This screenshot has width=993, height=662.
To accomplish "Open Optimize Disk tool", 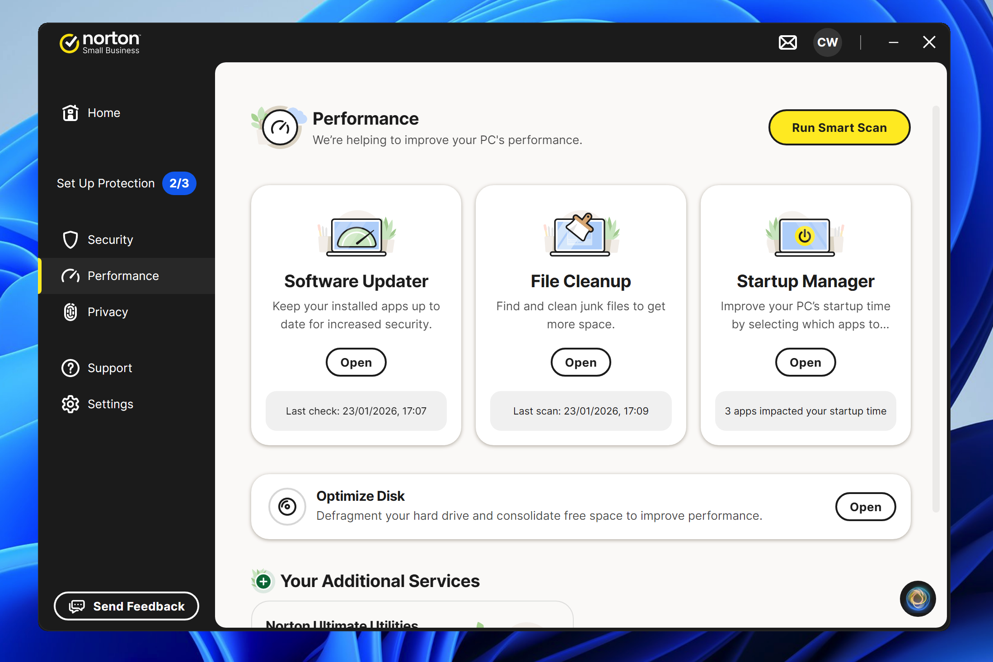I will 865,507.
